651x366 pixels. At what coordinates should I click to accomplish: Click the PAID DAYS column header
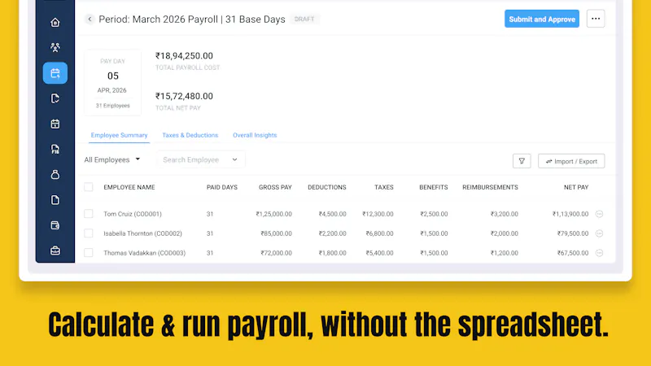(222, 188)
